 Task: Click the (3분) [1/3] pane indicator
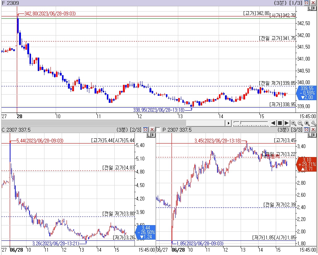(288, 3)
